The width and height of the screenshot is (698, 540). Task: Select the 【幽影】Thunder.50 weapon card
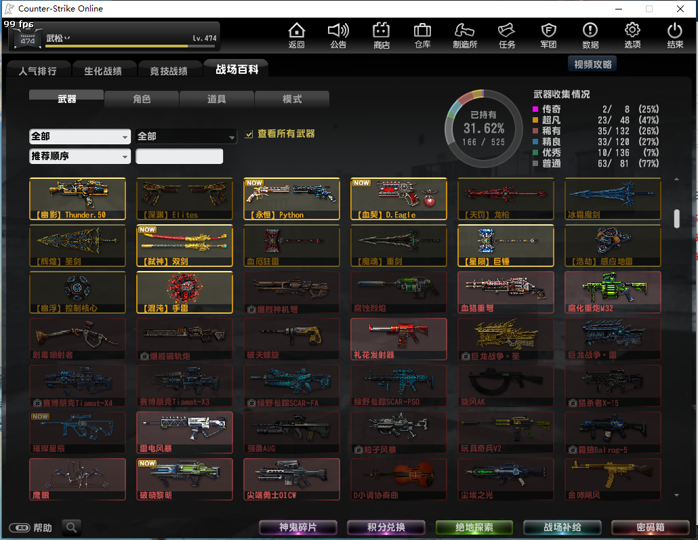point(77,199)
